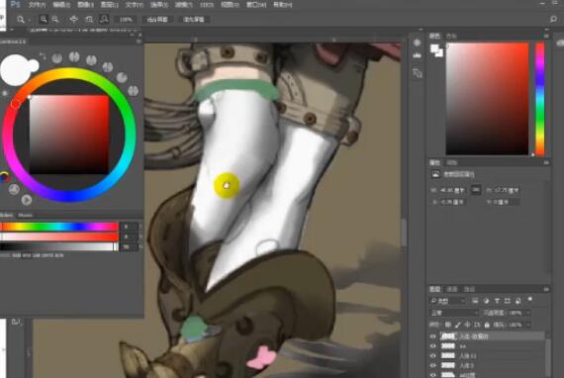Open the layer filter type dropdown
The width and height of the screenshot is (564, 378).
click(x=447, y=301)
